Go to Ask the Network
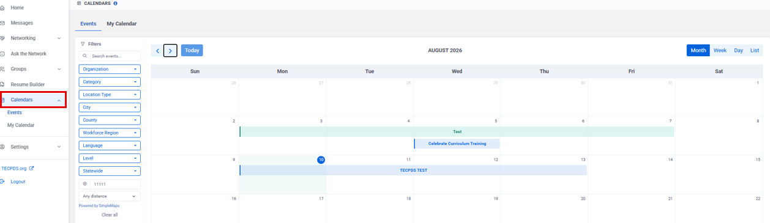 [28, 54]
